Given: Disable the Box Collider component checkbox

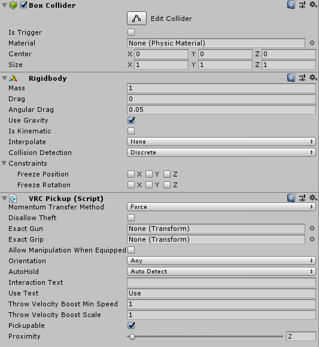Looking at the screenshot, I should (x=23, y=5).
